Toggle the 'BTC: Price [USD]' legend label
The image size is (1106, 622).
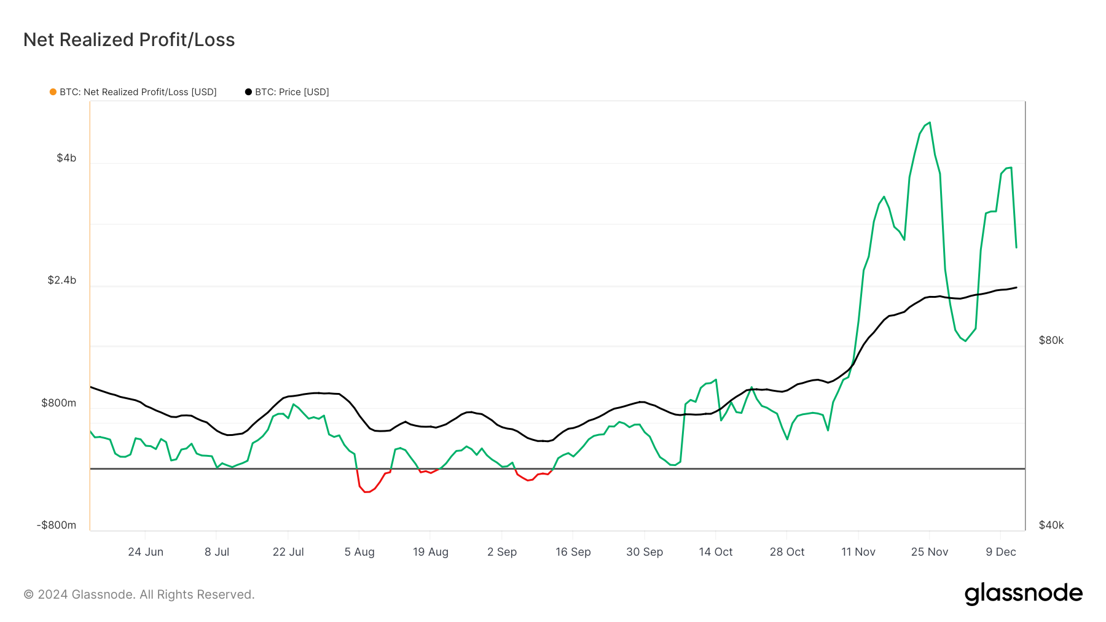[x=292, y=92]
